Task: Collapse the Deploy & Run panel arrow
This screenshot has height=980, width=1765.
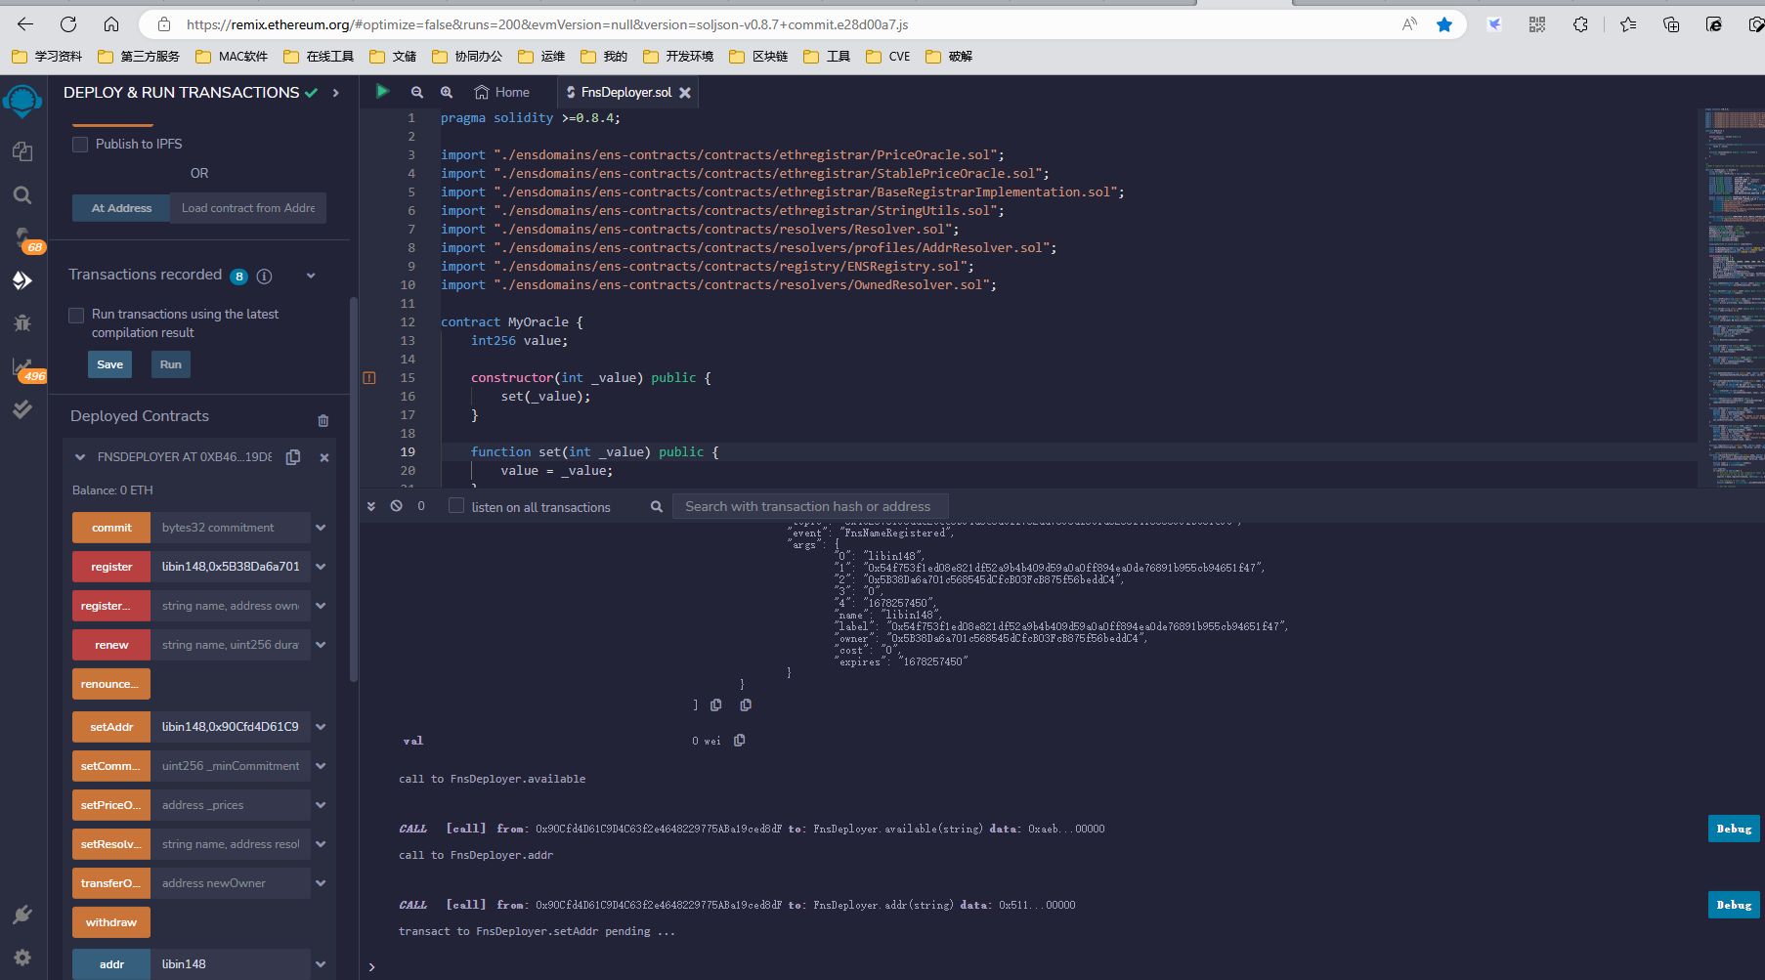Action: pyautogui.click(x=336, y=93)
